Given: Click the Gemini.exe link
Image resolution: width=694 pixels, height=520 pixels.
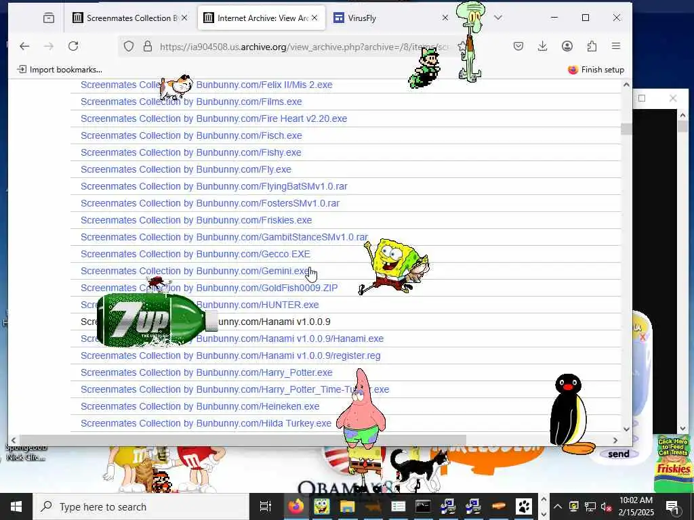Looking at the screenshot, I should tap(195, 271).
